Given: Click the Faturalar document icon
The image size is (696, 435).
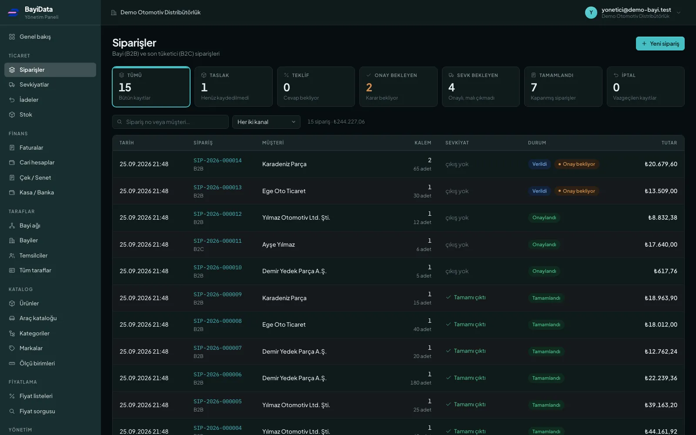Looking at the screenshot, I should 12,148.
